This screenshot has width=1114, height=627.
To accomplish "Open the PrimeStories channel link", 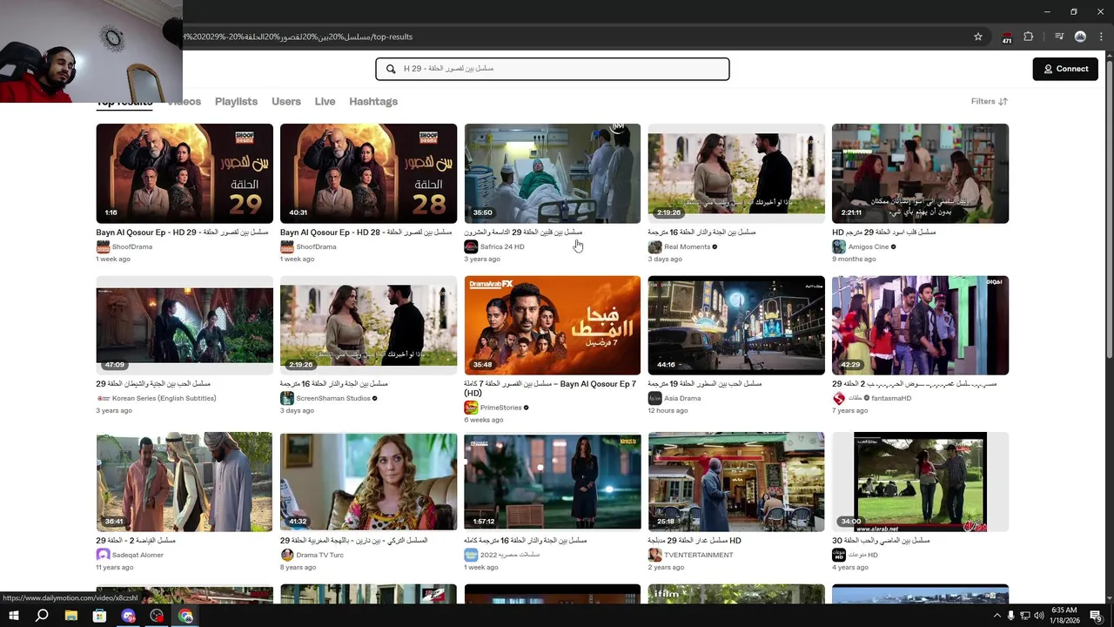I will click(500, 407).
